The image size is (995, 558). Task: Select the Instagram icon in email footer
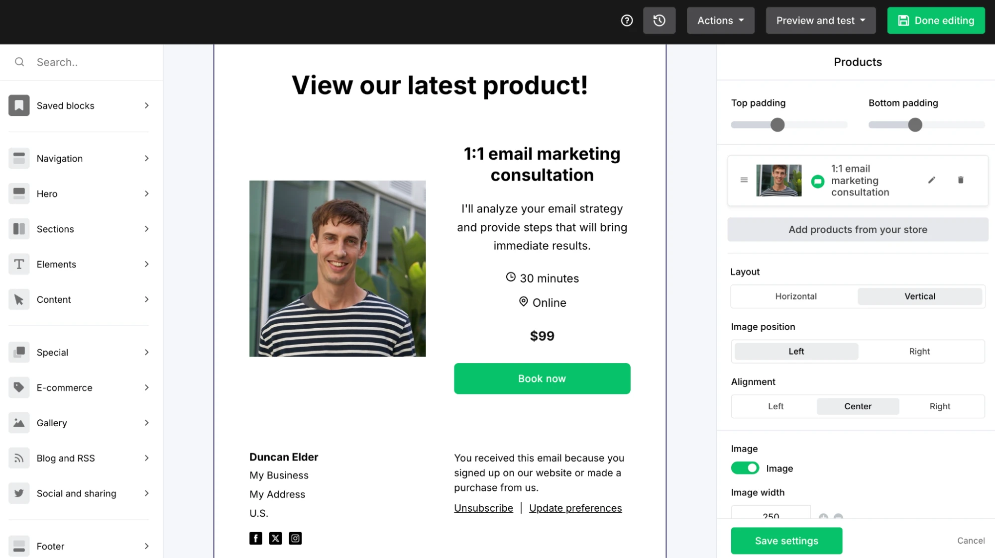(295, 538)
